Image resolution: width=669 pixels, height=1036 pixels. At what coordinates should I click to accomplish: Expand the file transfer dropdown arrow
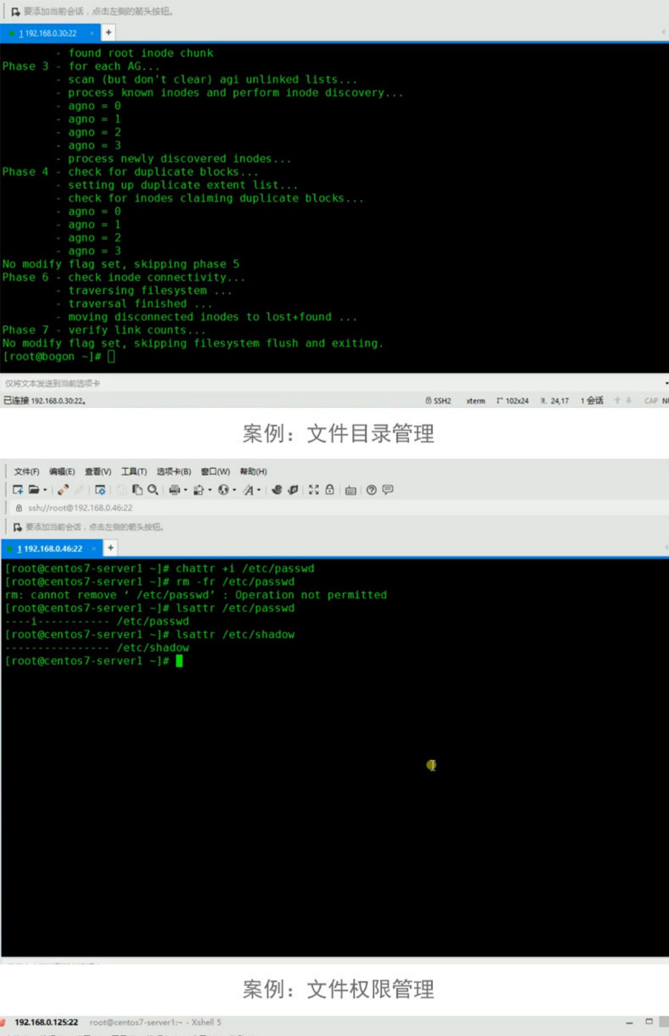click(210, 490)
